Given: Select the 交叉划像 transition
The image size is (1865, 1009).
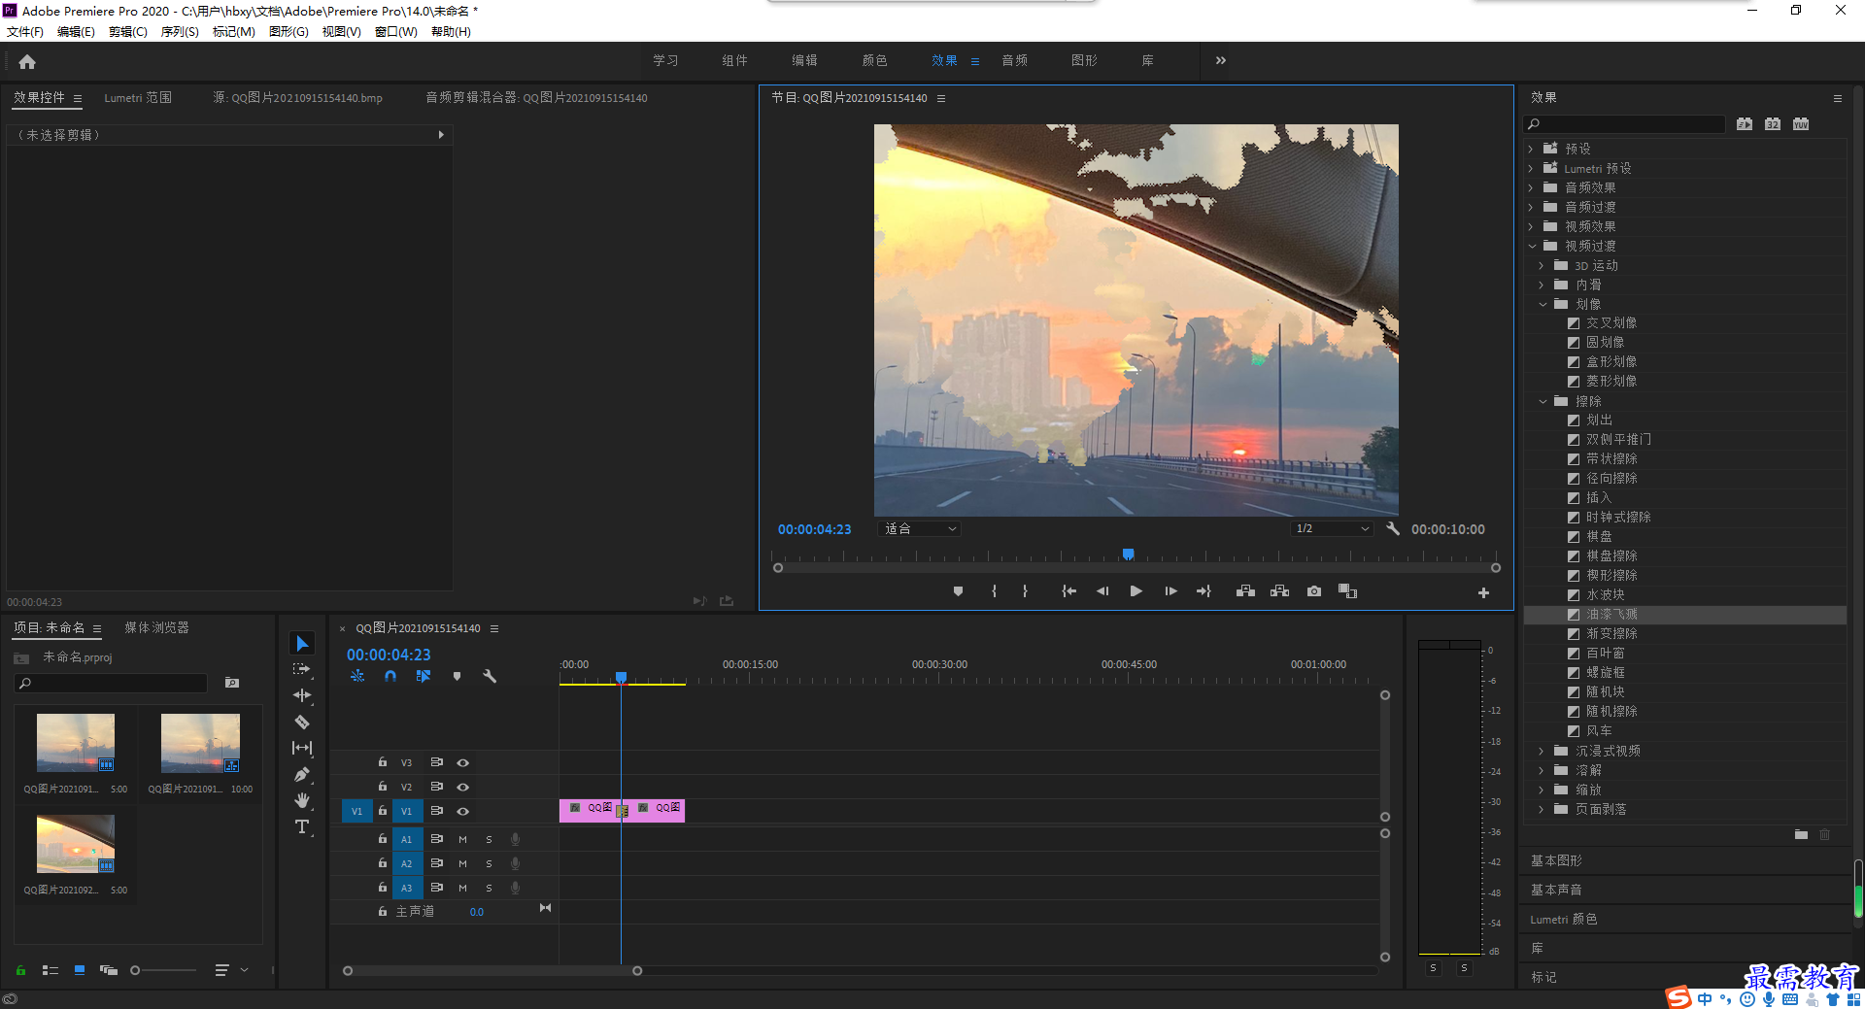Looking at the screenshot, I should tap(1611, 323).
